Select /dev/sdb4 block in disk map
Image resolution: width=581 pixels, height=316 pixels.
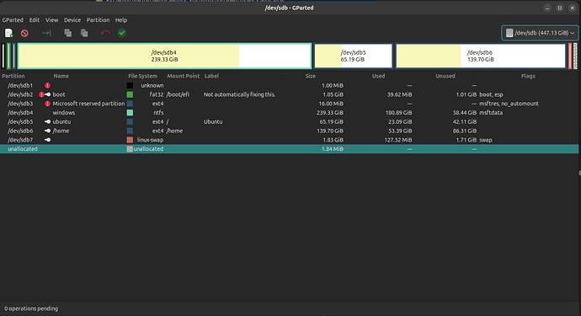point(164,56)
